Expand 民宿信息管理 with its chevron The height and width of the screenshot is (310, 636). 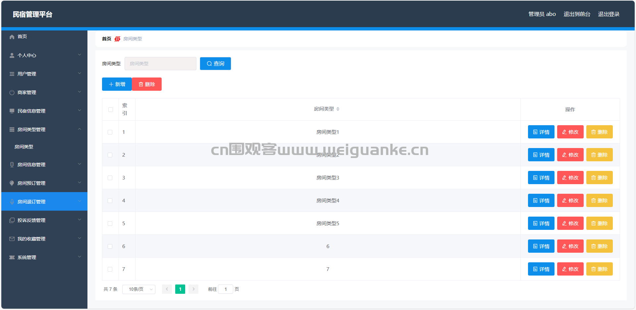[79, 110]
